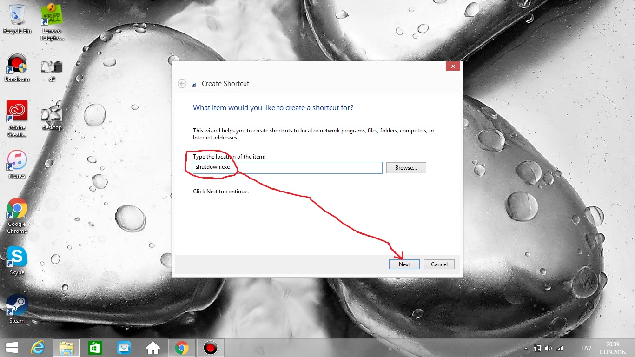
Task: Switch to Chrome in the taskbar
Action: tap(182, 348)
